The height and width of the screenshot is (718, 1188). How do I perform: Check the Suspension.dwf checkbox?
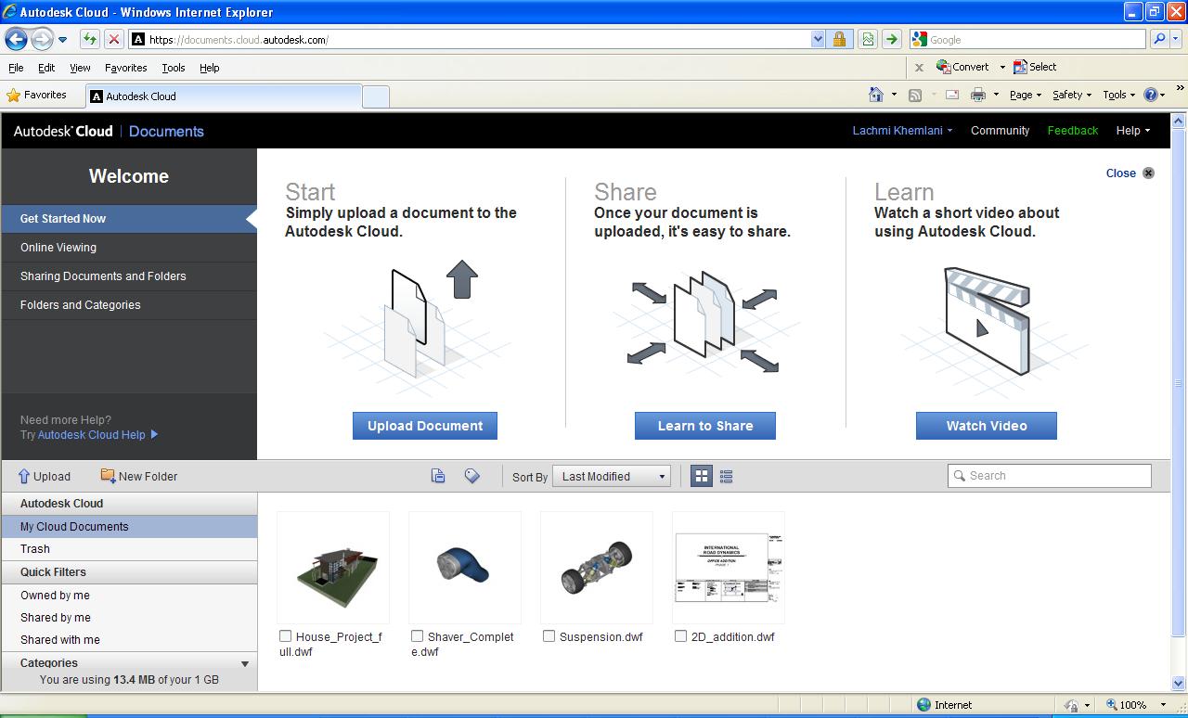pos(549,636)
